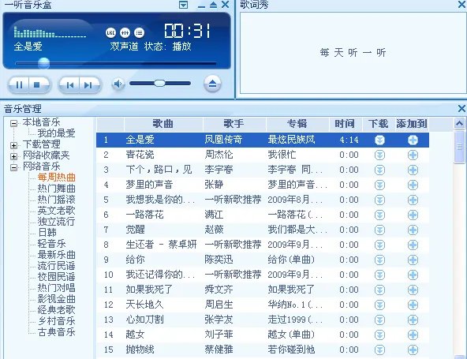This screenshot has height=359, width=467.
Task: Add 青花瓷 to a list
Action: tap(413, 155)
